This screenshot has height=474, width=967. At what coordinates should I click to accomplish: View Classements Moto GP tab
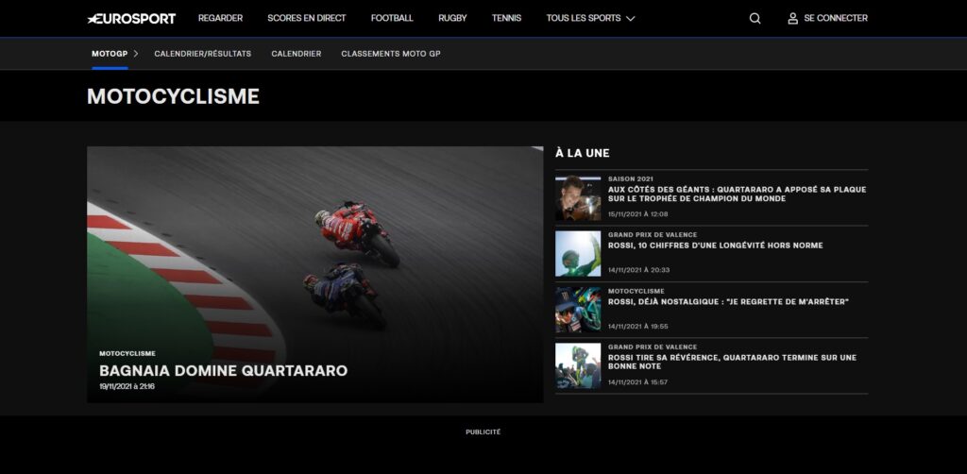[391, 54]
